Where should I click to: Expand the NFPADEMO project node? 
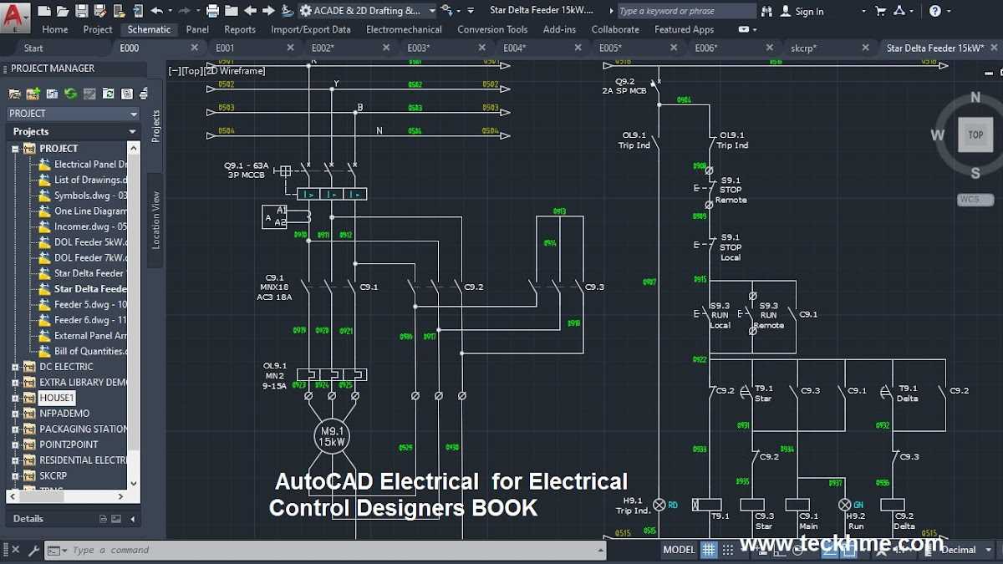pos(15,414)
